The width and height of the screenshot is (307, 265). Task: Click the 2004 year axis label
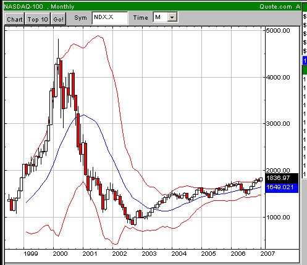click(179, 254)
